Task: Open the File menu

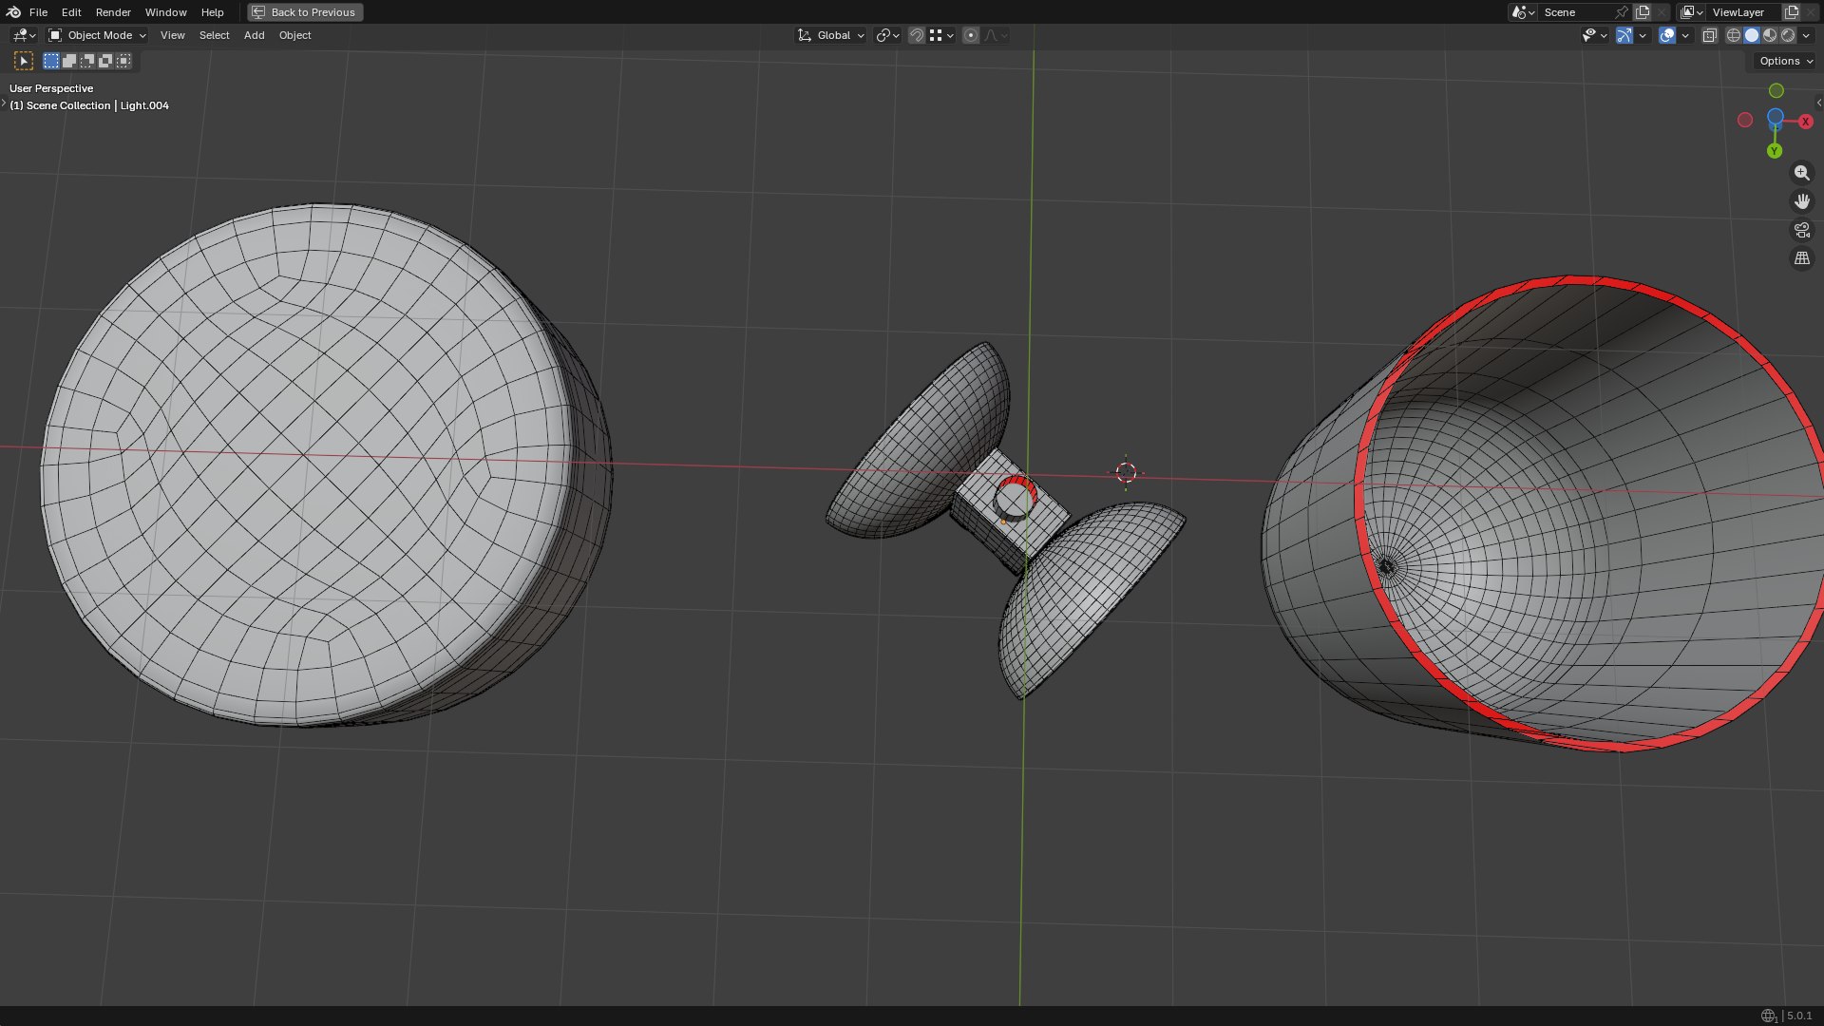Action: [38, 12]
